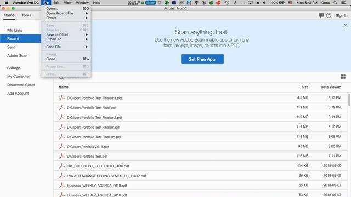This screenshot has width=351, height=197.
Task: Sort the list by Size column header
Action: coord(305,87)
